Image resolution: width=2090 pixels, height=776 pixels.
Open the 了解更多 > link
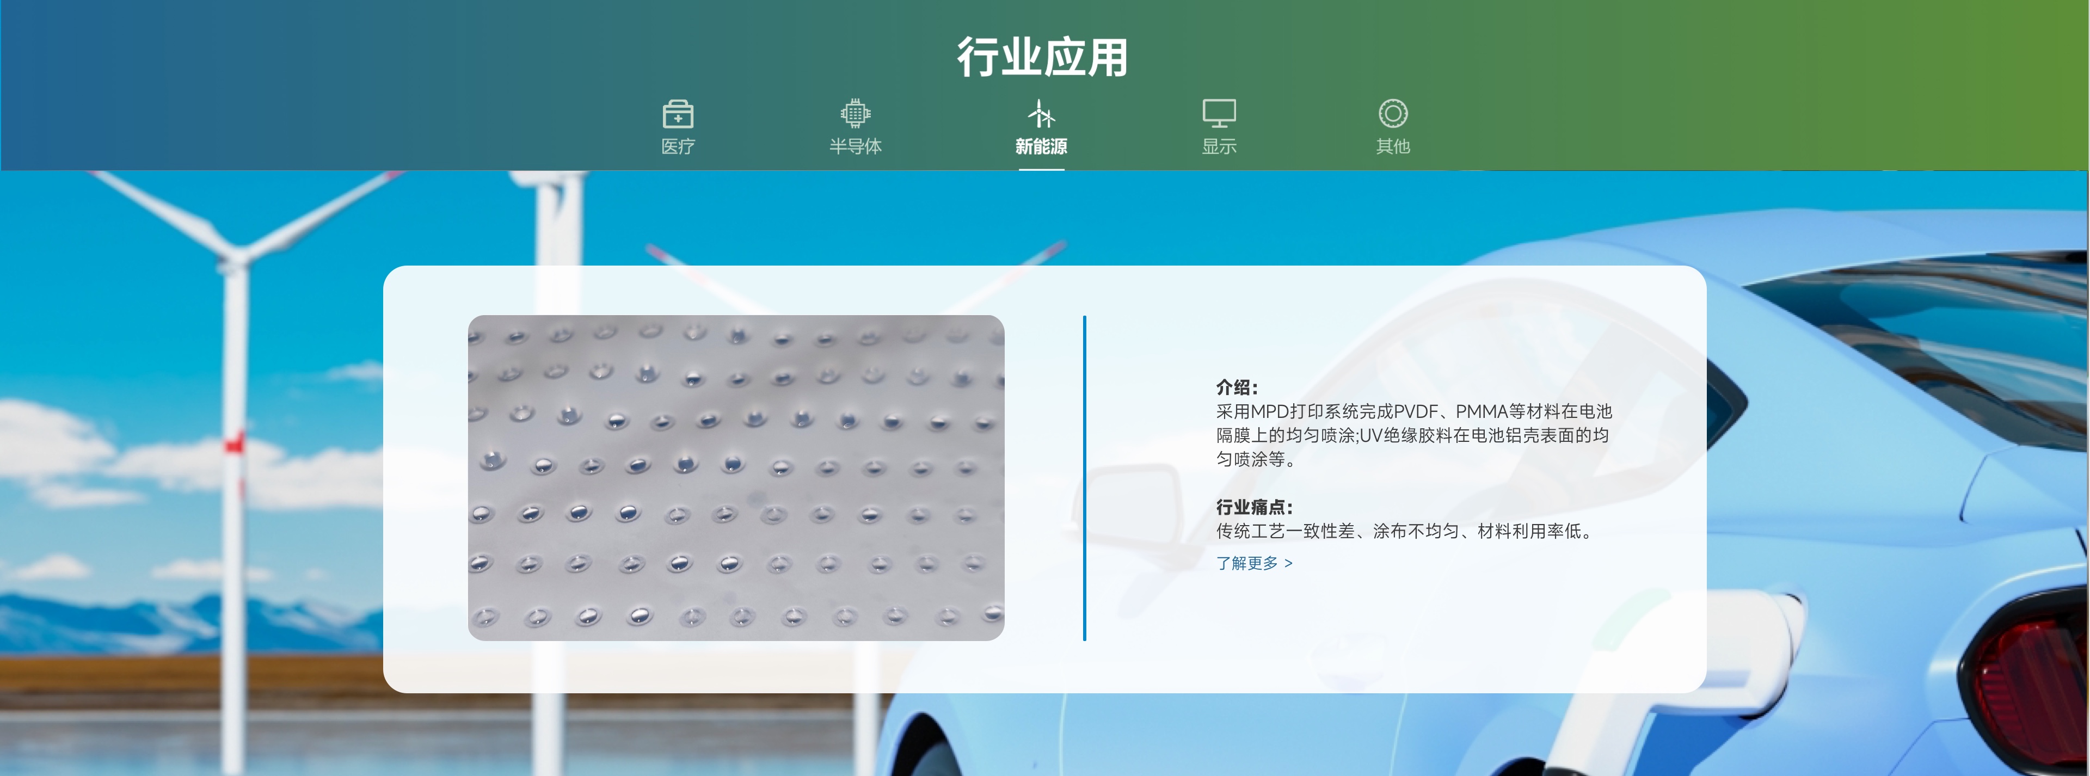click(x=1253, y=563)
